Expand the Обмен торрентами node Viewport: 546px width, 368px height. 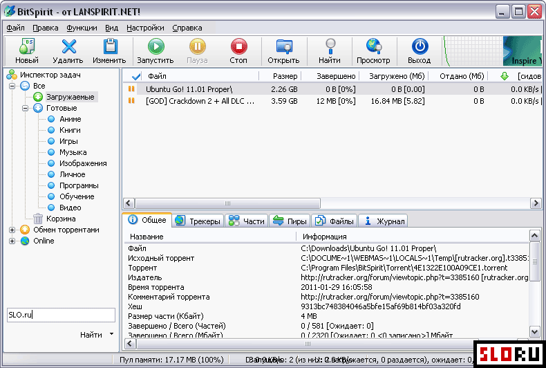pyautogui.click(x=12, y=230)
